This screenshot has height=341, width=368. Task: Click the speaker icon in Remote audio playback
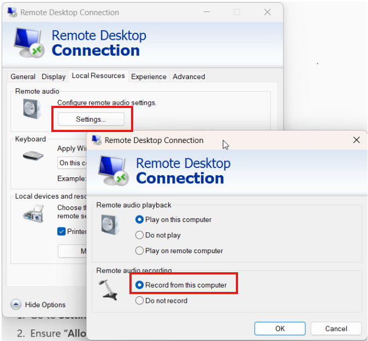coord(110,225)
